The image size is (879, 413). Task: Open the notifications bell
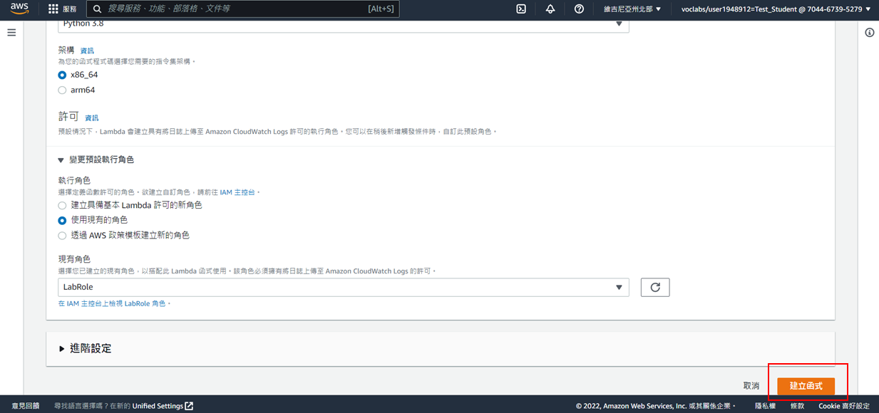pyautogui.click(x=550, y=9)
